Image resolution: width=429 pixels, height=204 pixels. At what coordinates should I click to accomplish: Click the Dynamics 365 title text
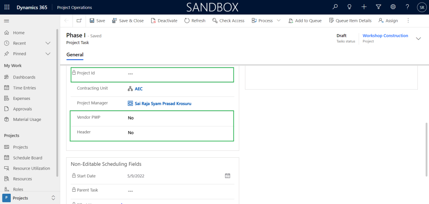point(32,7)
